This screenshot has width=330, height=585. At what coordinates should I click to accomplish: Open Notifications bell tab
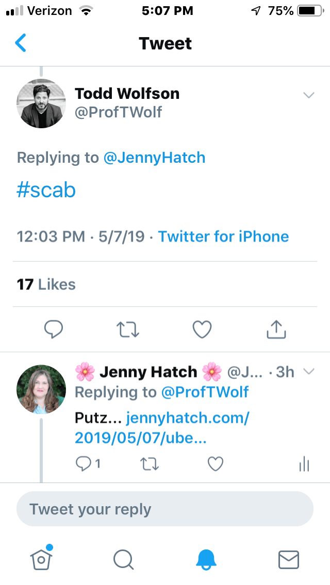pyautogui.click(x=207, y=559)
